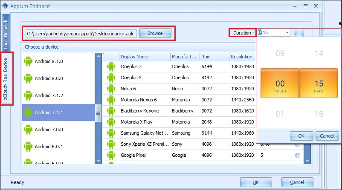Click the Android icon in Oneplus 5 row
The width and height of the screenshot is (342, 190).
(111, 78)
